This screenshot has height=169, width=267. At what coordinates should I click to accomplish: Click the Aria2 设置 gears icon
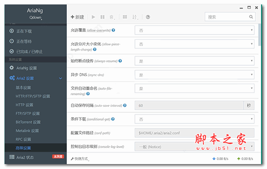point(12,78)
